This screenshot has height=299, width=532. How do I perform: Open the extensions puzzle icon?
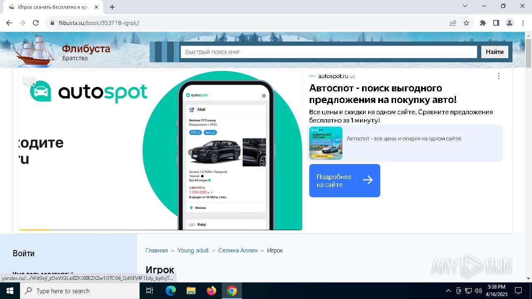click(483, 23)
